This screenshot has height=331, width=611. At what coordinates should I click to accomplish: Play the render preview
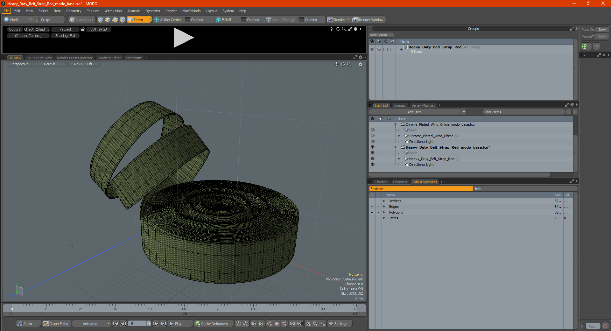(184, 38)
